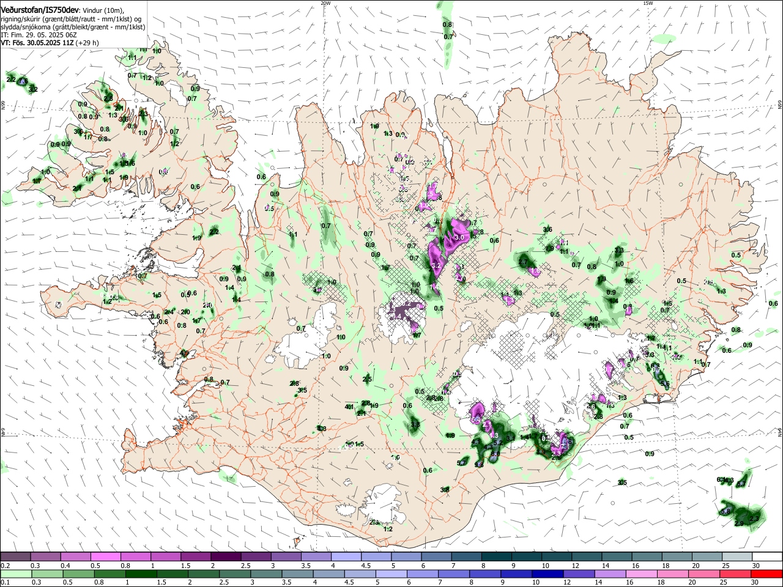
Task: Select purple-row swatch between 0.3 and 0.4
Action: click(45, 557)
